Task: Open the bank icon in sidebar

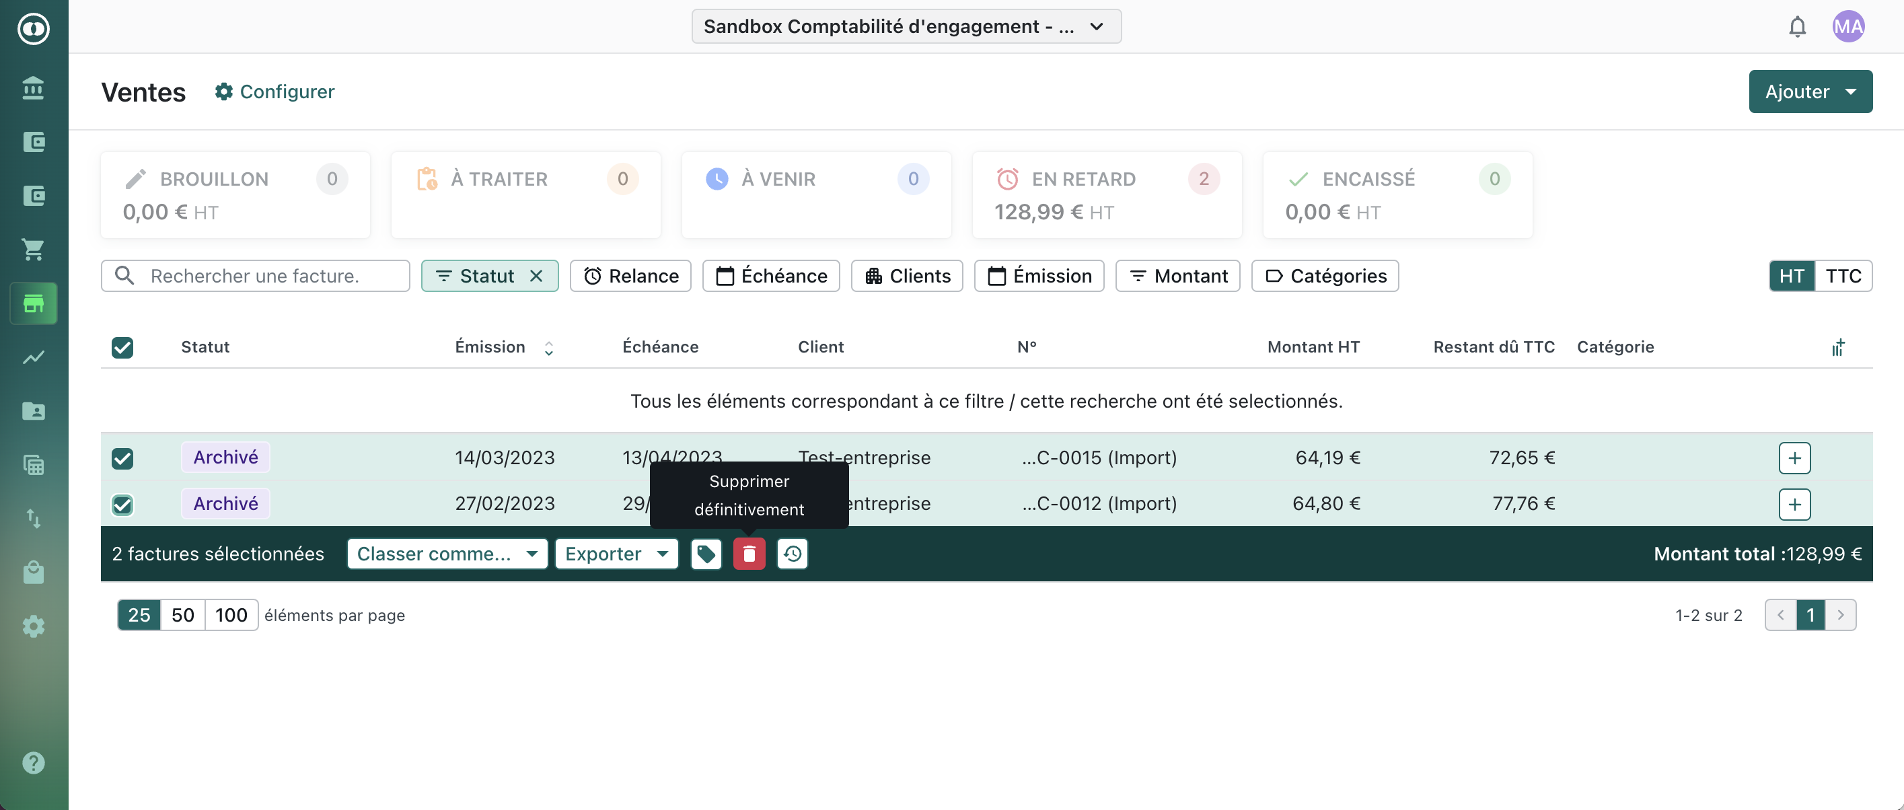Action: pos(33,88)
